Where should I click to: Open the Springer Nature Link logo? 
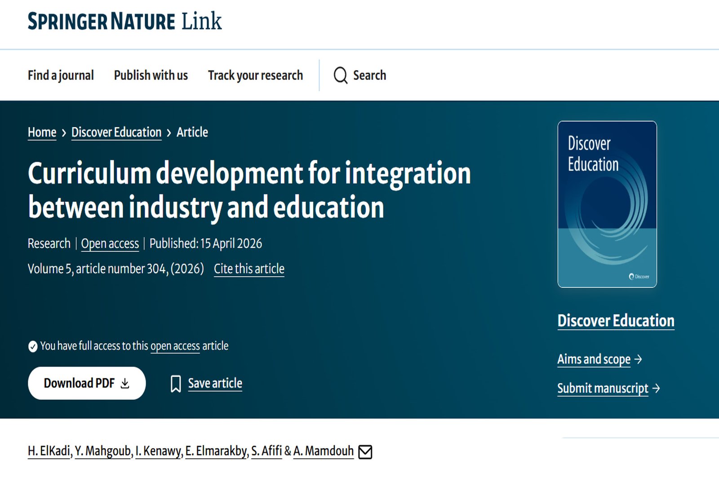[x=124, y=21]
